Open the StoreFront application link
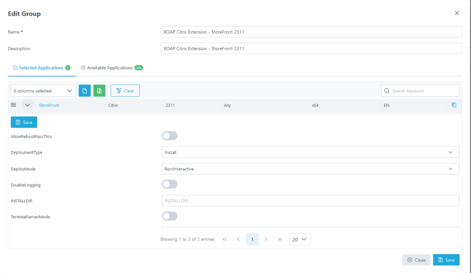Viewport: 471px width, 273px height. (49, 105)
